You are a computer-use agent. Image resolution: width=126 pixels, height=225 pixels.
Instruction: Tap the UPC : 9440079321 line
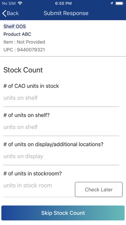[x=24, y=50]
